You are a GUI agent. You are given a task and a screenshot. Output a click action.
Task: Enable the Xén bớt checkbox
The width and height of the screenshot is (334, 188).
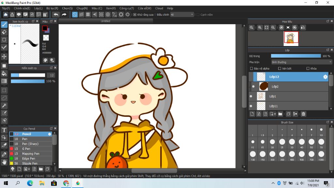[280, 69]
